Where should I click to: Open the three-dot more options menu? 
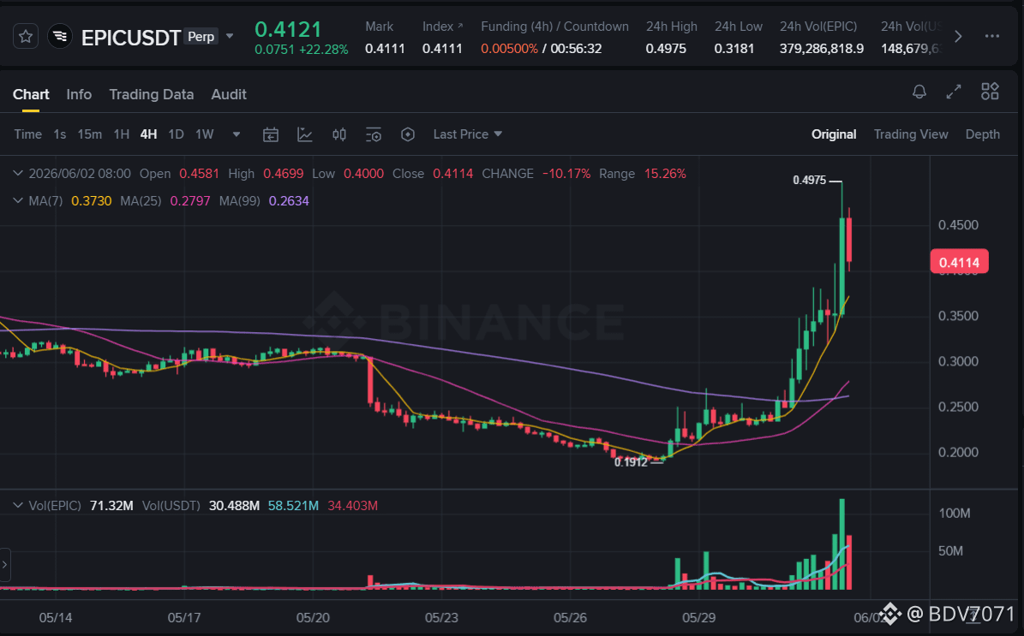coord(992,36)
